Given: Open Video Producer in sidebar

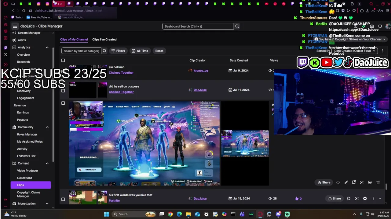Looking at the screenshot, I should pos(27,171).
